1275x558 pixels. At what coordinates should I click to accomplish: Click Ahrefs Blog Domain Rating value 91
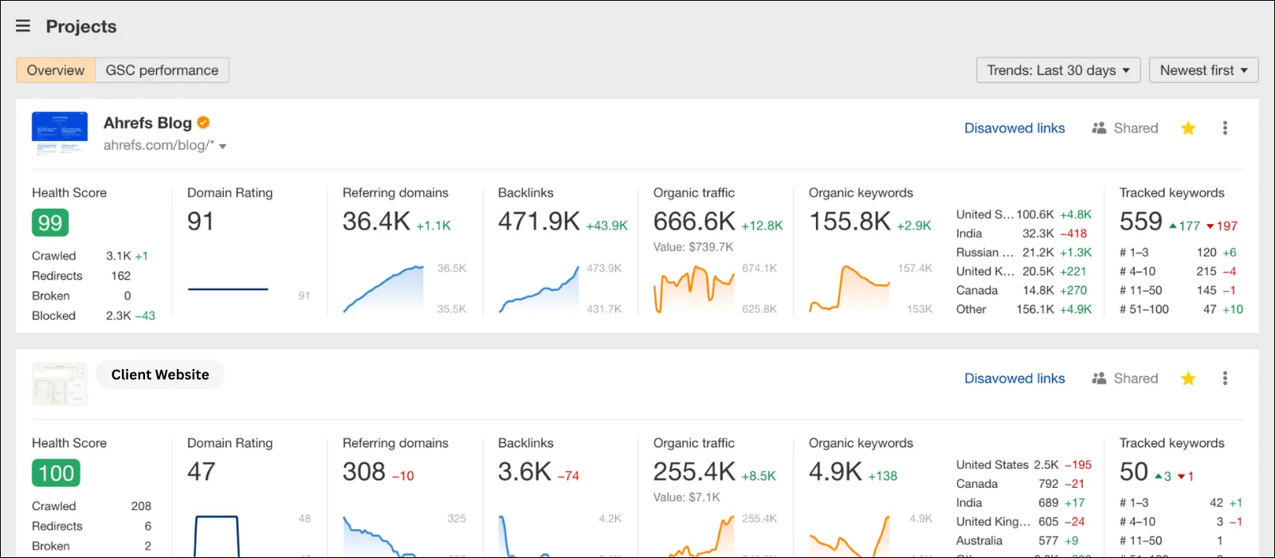point(201,221)
